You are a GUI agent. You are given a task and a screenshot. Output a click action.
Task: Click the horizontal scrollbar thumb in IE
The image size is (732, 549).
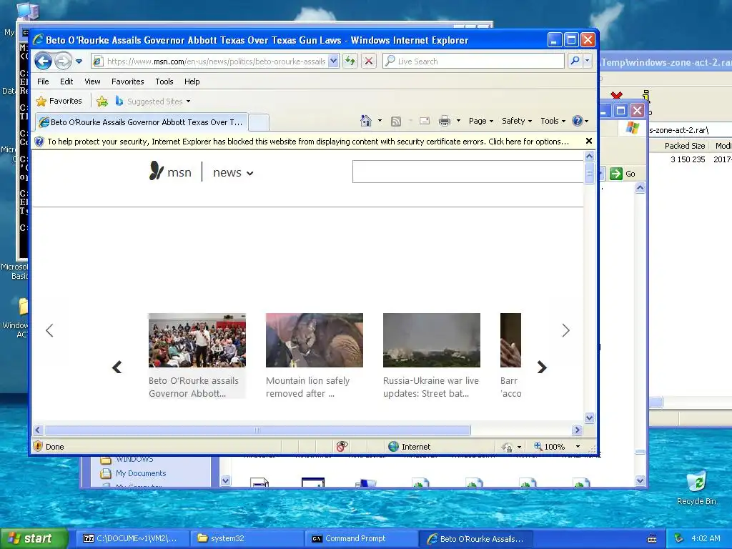tap(257, 430)
